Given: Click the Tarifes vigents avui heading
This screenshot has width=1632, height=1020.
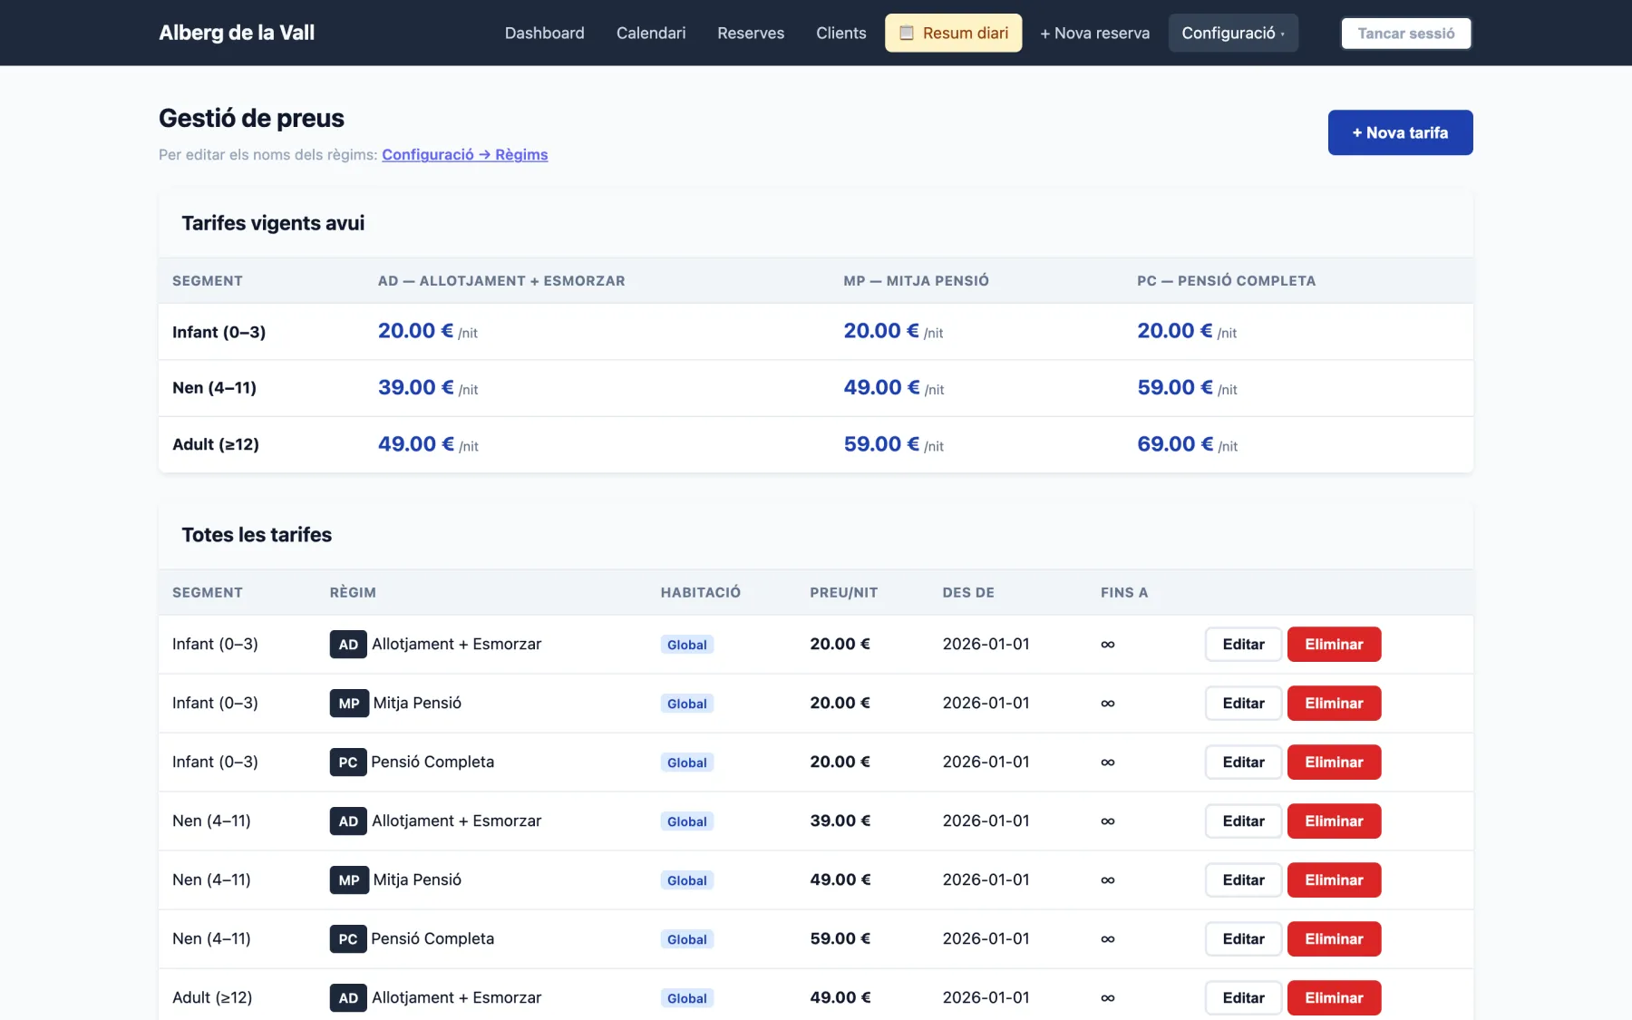Looking at the screenshot, I should coord(273,223).
